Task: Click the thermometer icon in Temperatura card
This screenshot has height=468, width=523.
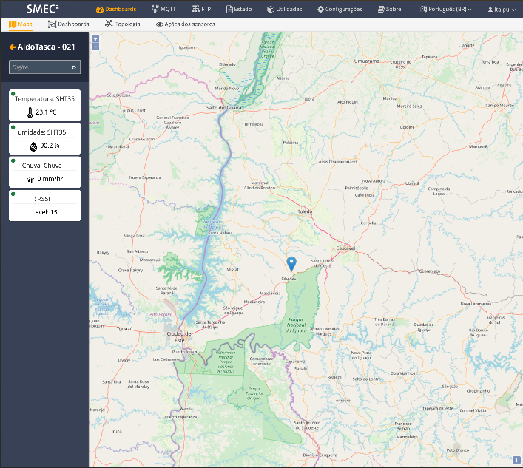Action: (x=30, y=112)
